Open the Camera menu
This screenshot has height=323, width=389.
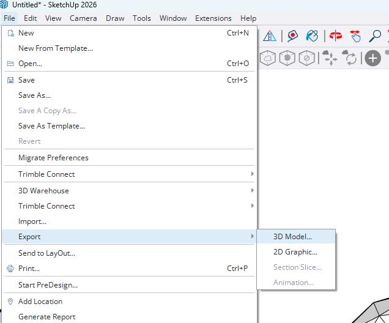tap(83, 18)
